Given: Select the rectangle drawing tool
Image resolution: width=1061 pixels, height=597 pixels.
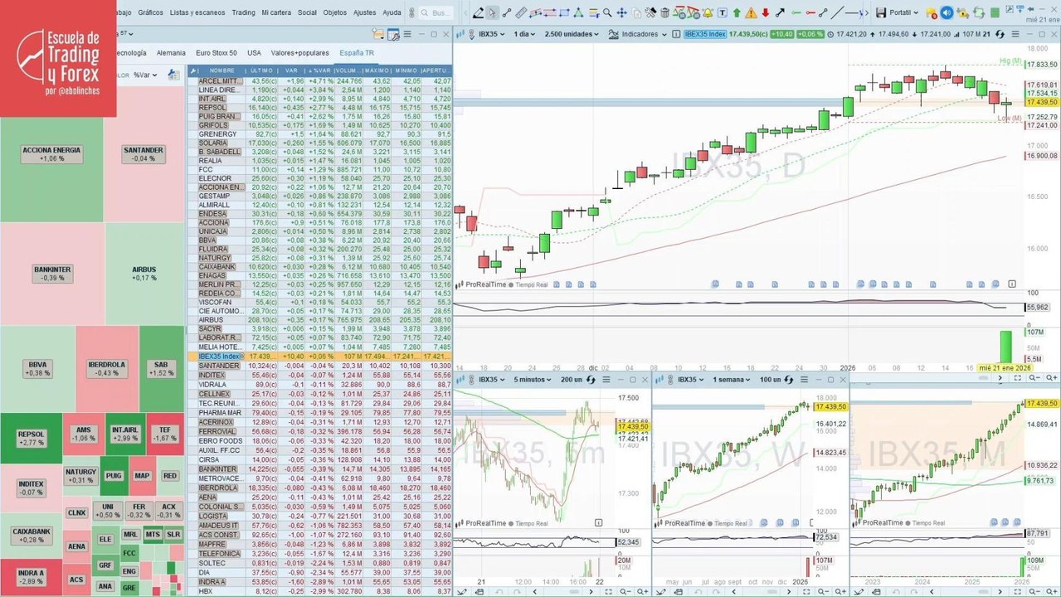Looking at the screenshot, I should [564, 12].
